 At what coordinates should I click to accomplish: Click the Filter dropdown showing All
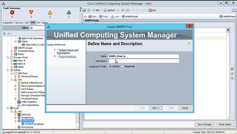(x=37, y=28)
